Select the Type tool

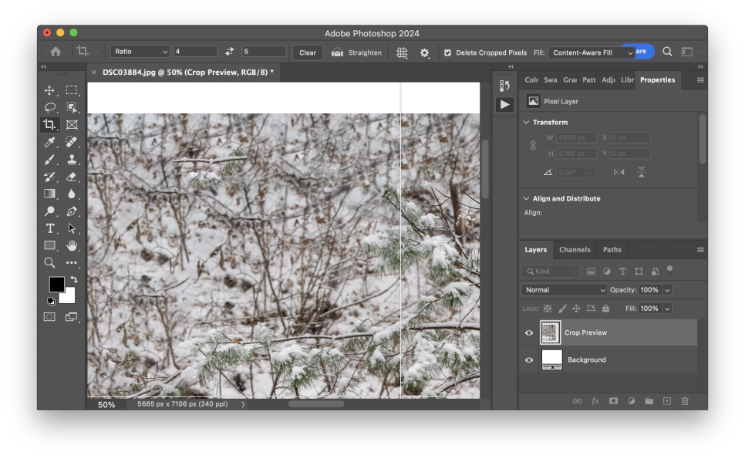point(49,228)
